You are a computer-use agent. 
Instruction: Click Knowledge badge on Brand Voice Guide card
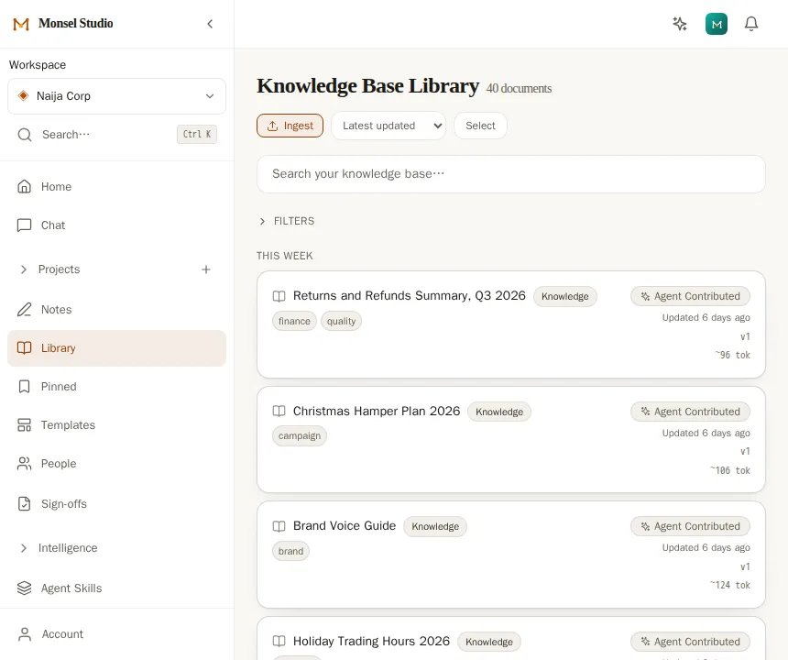tap(435, 526)
